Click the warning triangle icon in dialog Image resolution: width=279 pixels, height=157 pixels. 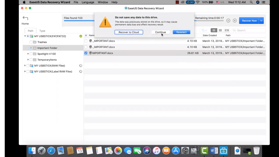pyautogui.click(x=105, y=22)
